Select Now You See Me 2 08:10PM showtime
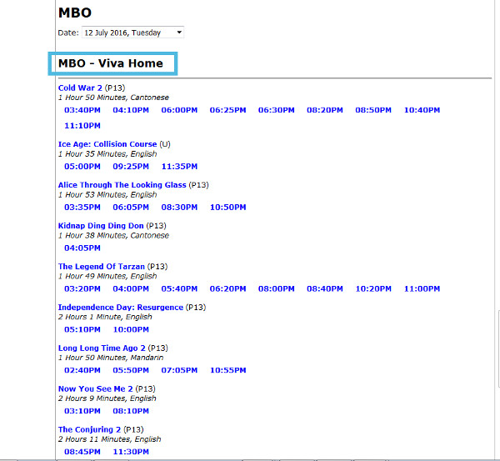 pos(131,411)
